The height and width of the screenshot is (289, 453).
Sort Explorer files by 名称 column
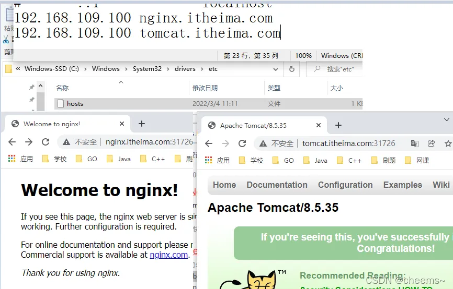(62, 88)
